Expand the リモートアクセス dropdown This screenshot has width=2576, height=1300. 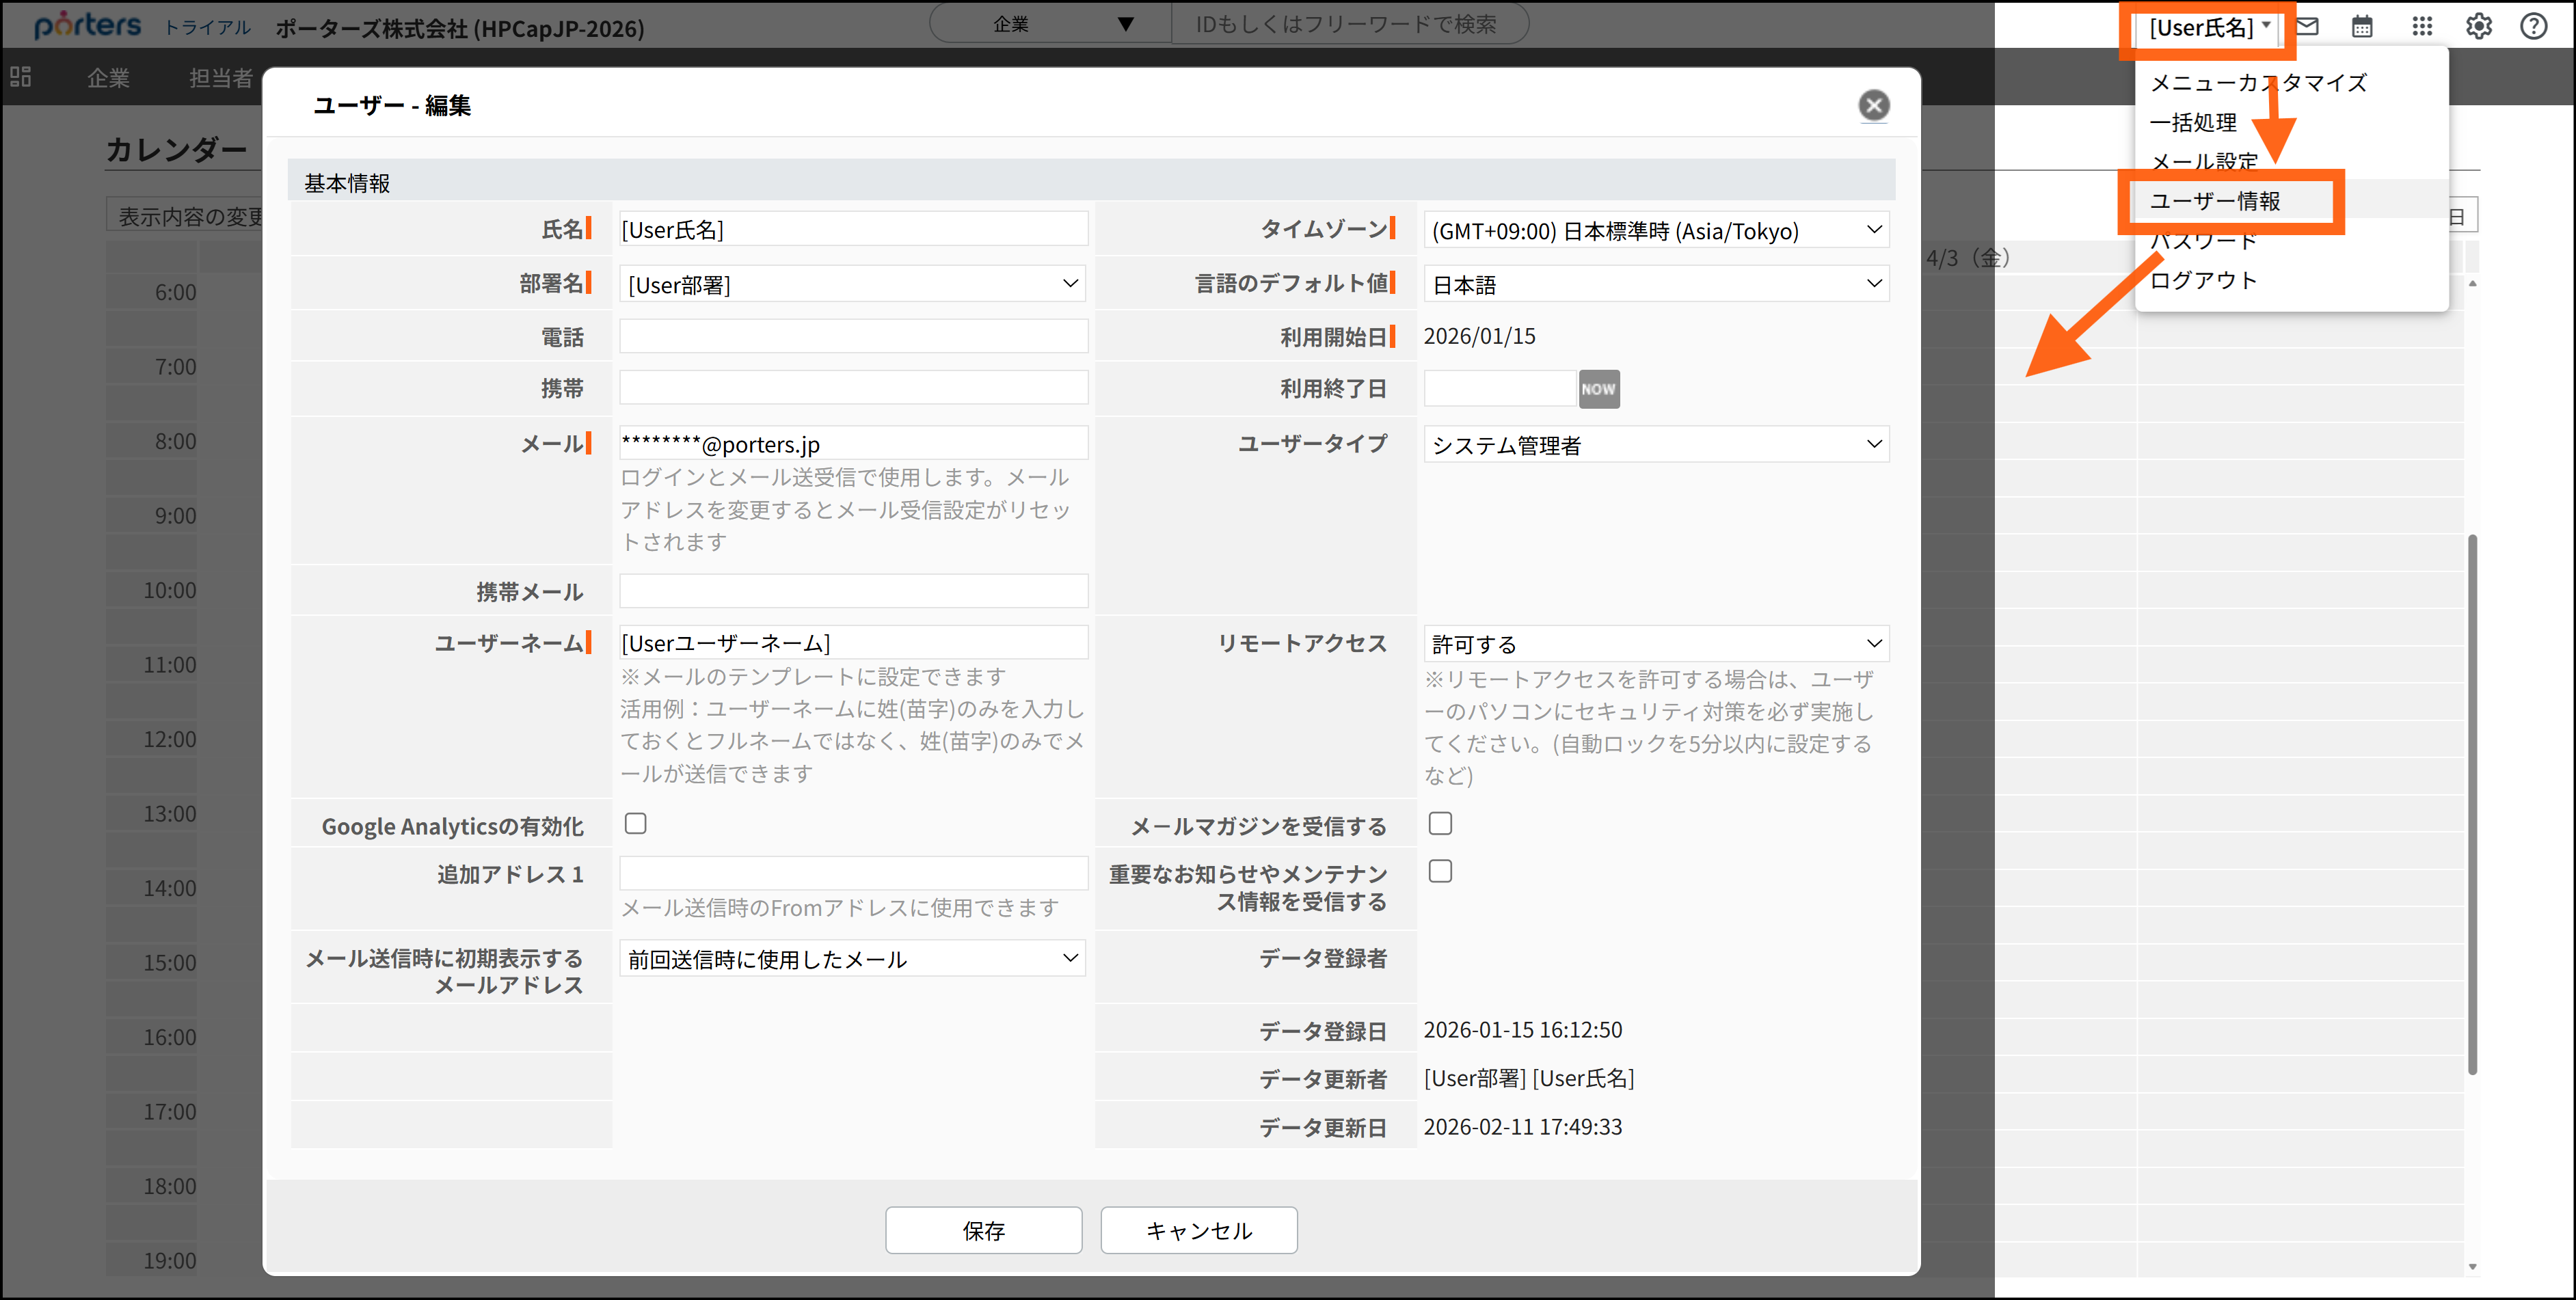coord(1655,643)
